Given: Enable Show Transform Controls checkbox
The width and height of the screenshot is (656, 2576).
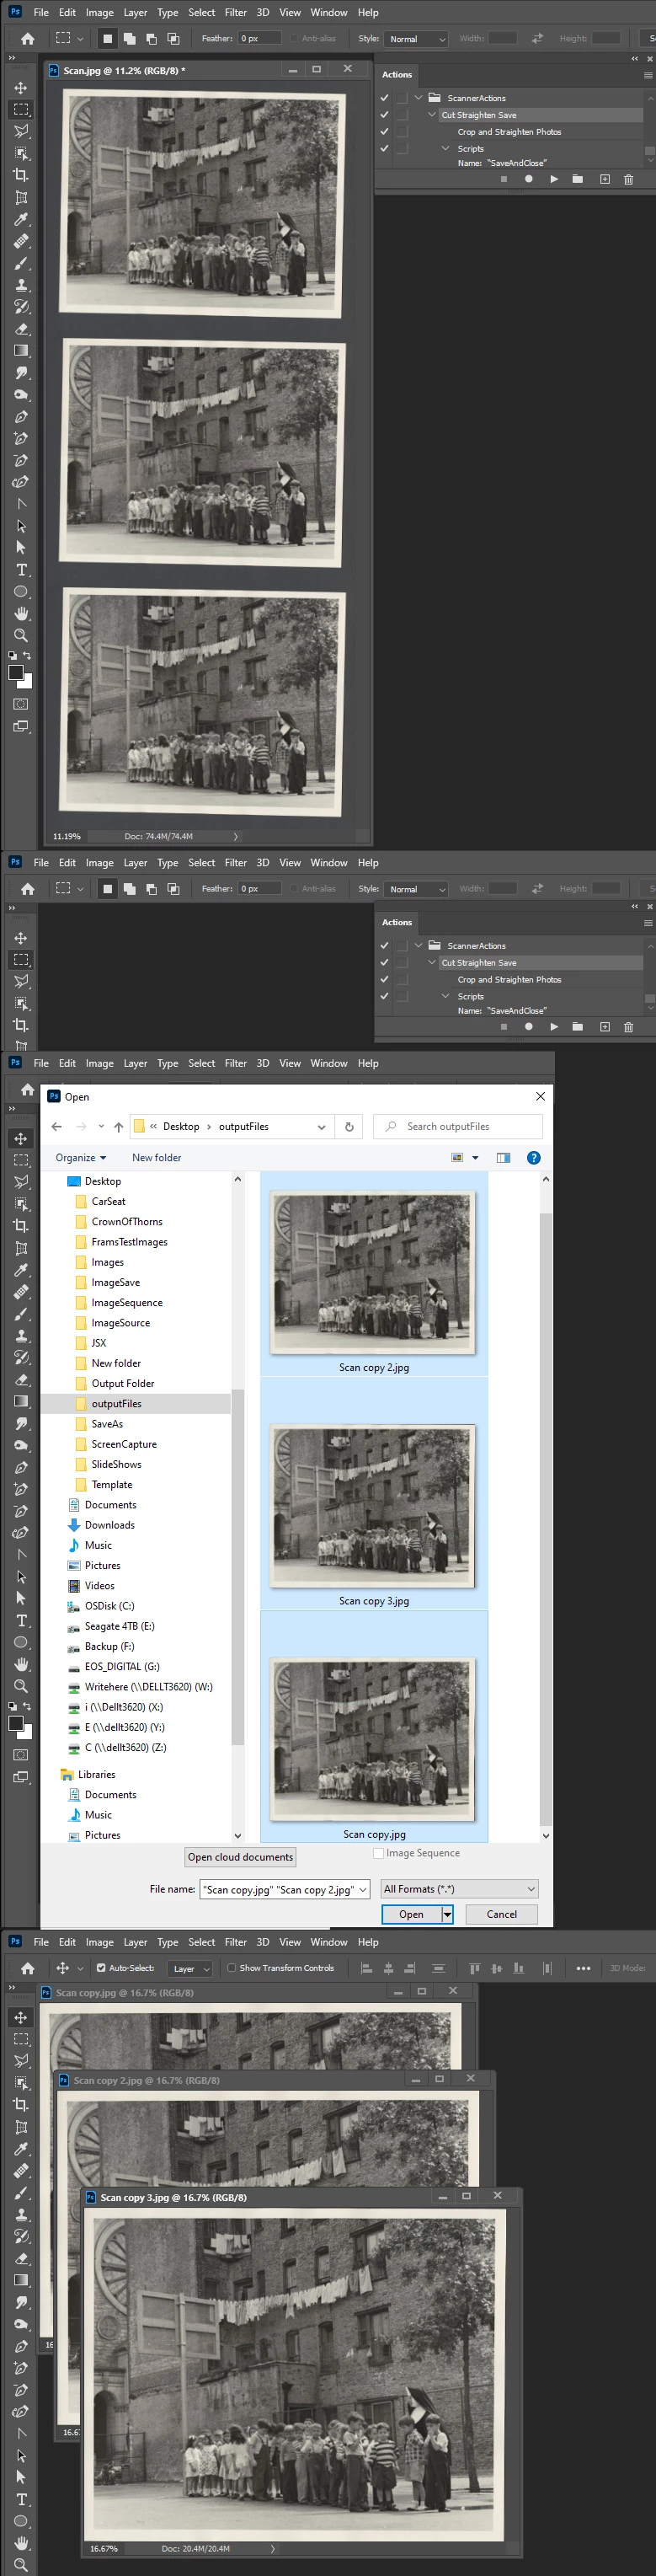Looking at the screenshot, I should pyautogui.click(x=232, y=1968).
